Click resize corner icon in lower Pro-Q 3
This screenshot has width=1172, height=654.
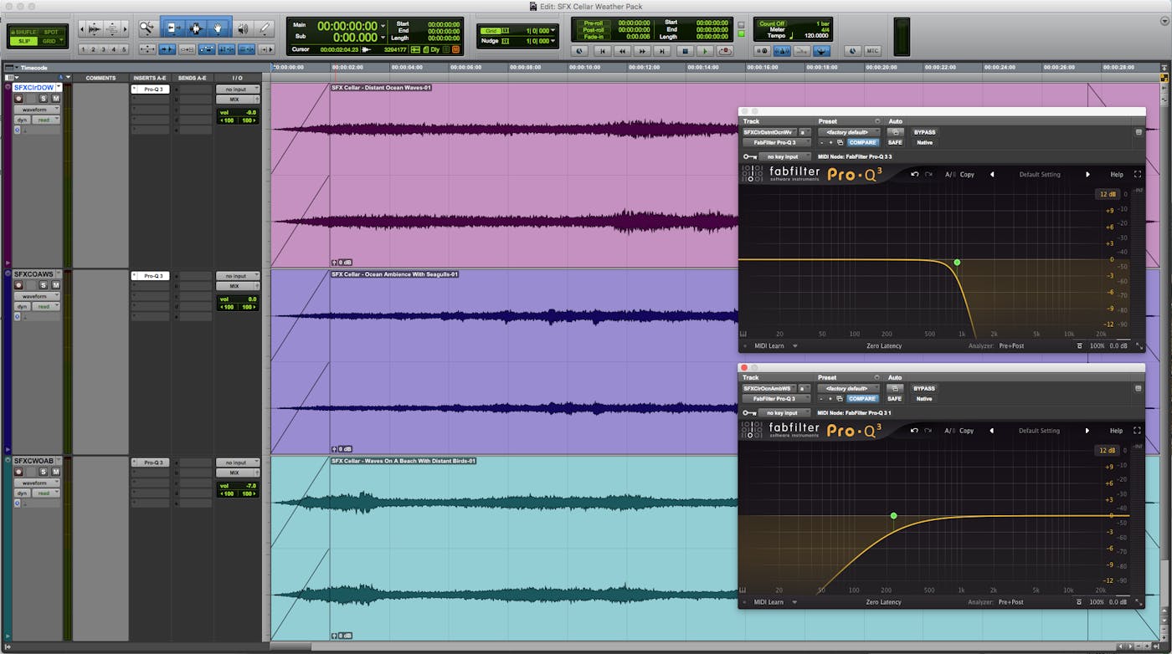[x=1139, y=602]
